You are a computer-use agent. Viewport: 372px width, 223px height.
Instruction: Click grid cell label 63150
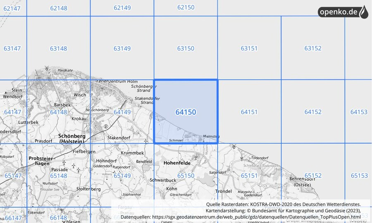point(186,48)
